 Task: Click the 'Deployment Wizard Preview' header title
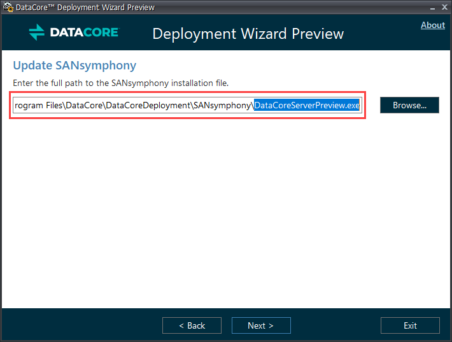[x=248, y=34]
